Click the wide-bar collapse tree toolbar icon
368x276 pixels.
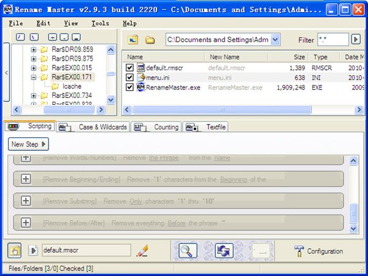tap(76, 37)
